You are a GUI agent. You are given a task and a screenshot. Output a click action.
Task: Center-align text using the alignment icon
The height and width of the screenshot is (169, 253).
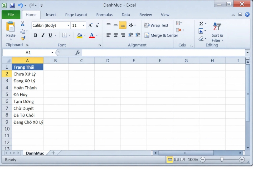[115, 35]
